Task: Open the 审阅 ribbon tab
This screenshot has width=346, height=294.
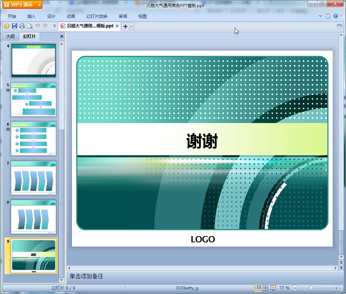Action: pos(123,17)
